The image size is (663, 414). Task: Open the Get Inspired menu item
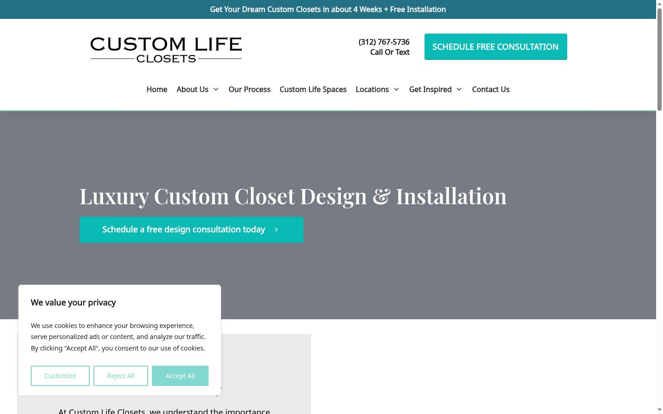(430, 89)
